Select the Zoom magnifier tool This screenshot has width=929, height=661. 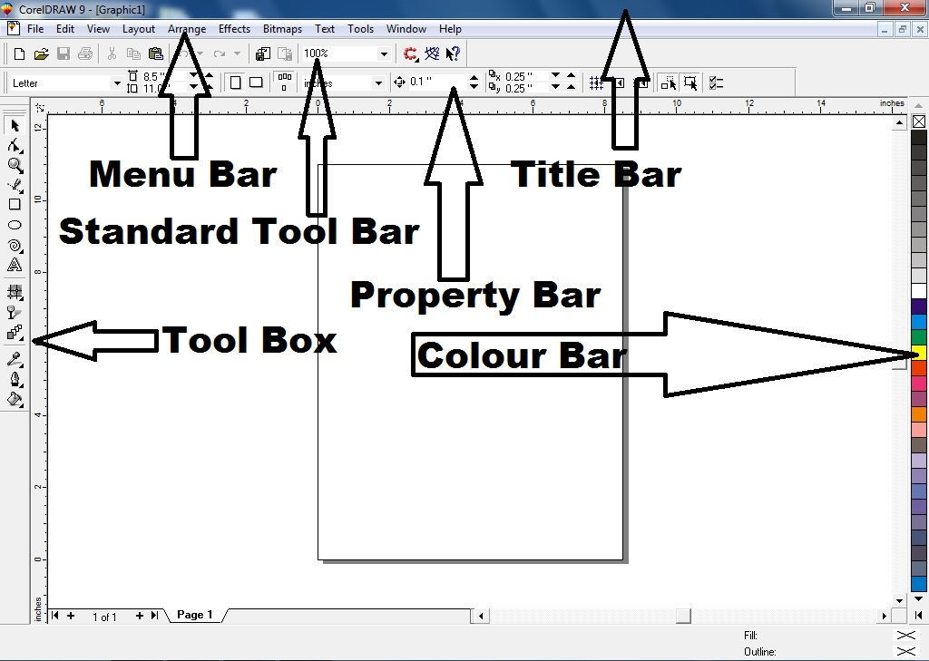pos(15,165)
